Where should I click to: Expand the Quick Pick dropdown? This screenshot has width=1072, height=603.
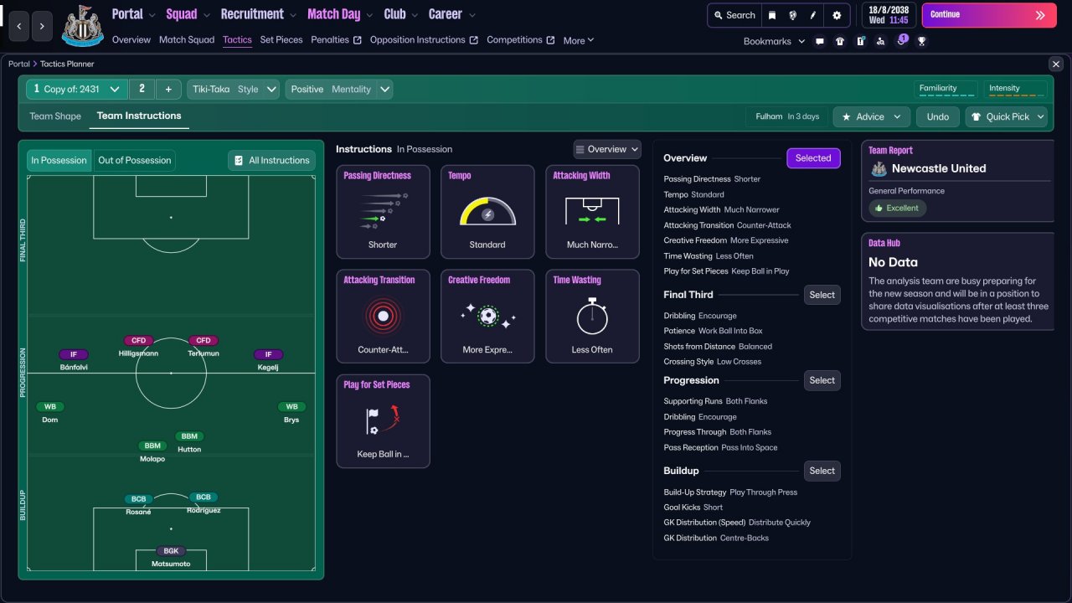1006,117
